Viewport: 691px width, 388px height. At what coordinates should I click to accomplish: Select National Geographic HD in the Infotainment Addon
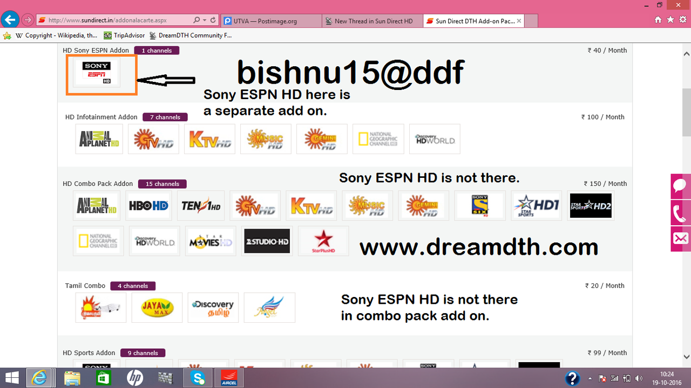tap(378, 139)
